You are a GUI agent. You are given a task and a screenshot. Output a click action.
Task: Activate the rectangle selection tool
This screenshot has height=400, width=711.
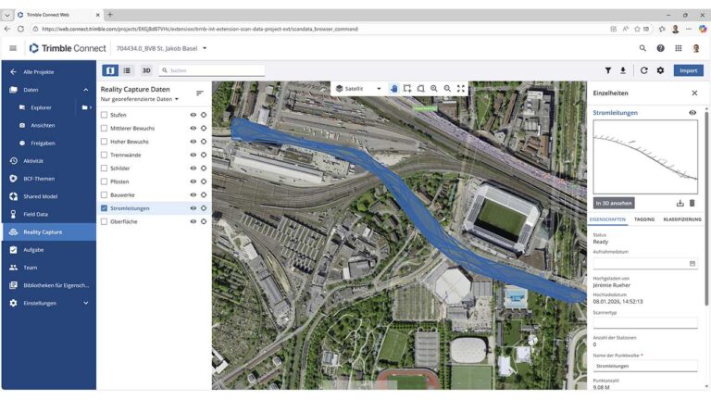pos(407,89)
